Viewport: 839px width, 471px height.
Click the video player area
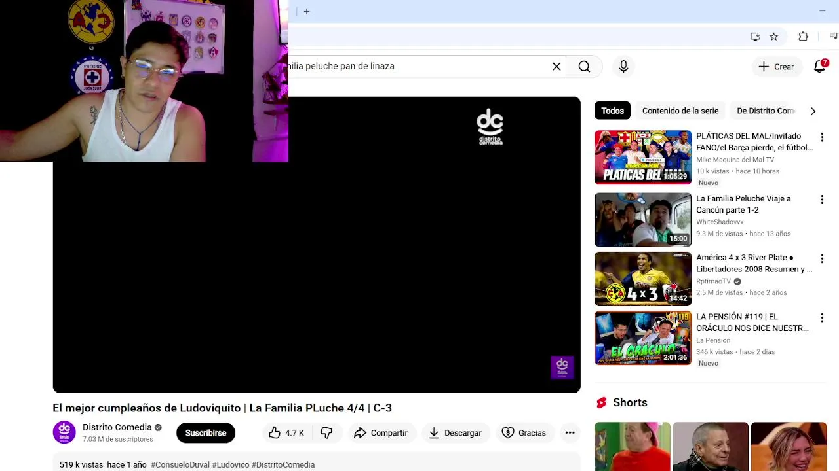pyautogui.click(x=317, y=245)
